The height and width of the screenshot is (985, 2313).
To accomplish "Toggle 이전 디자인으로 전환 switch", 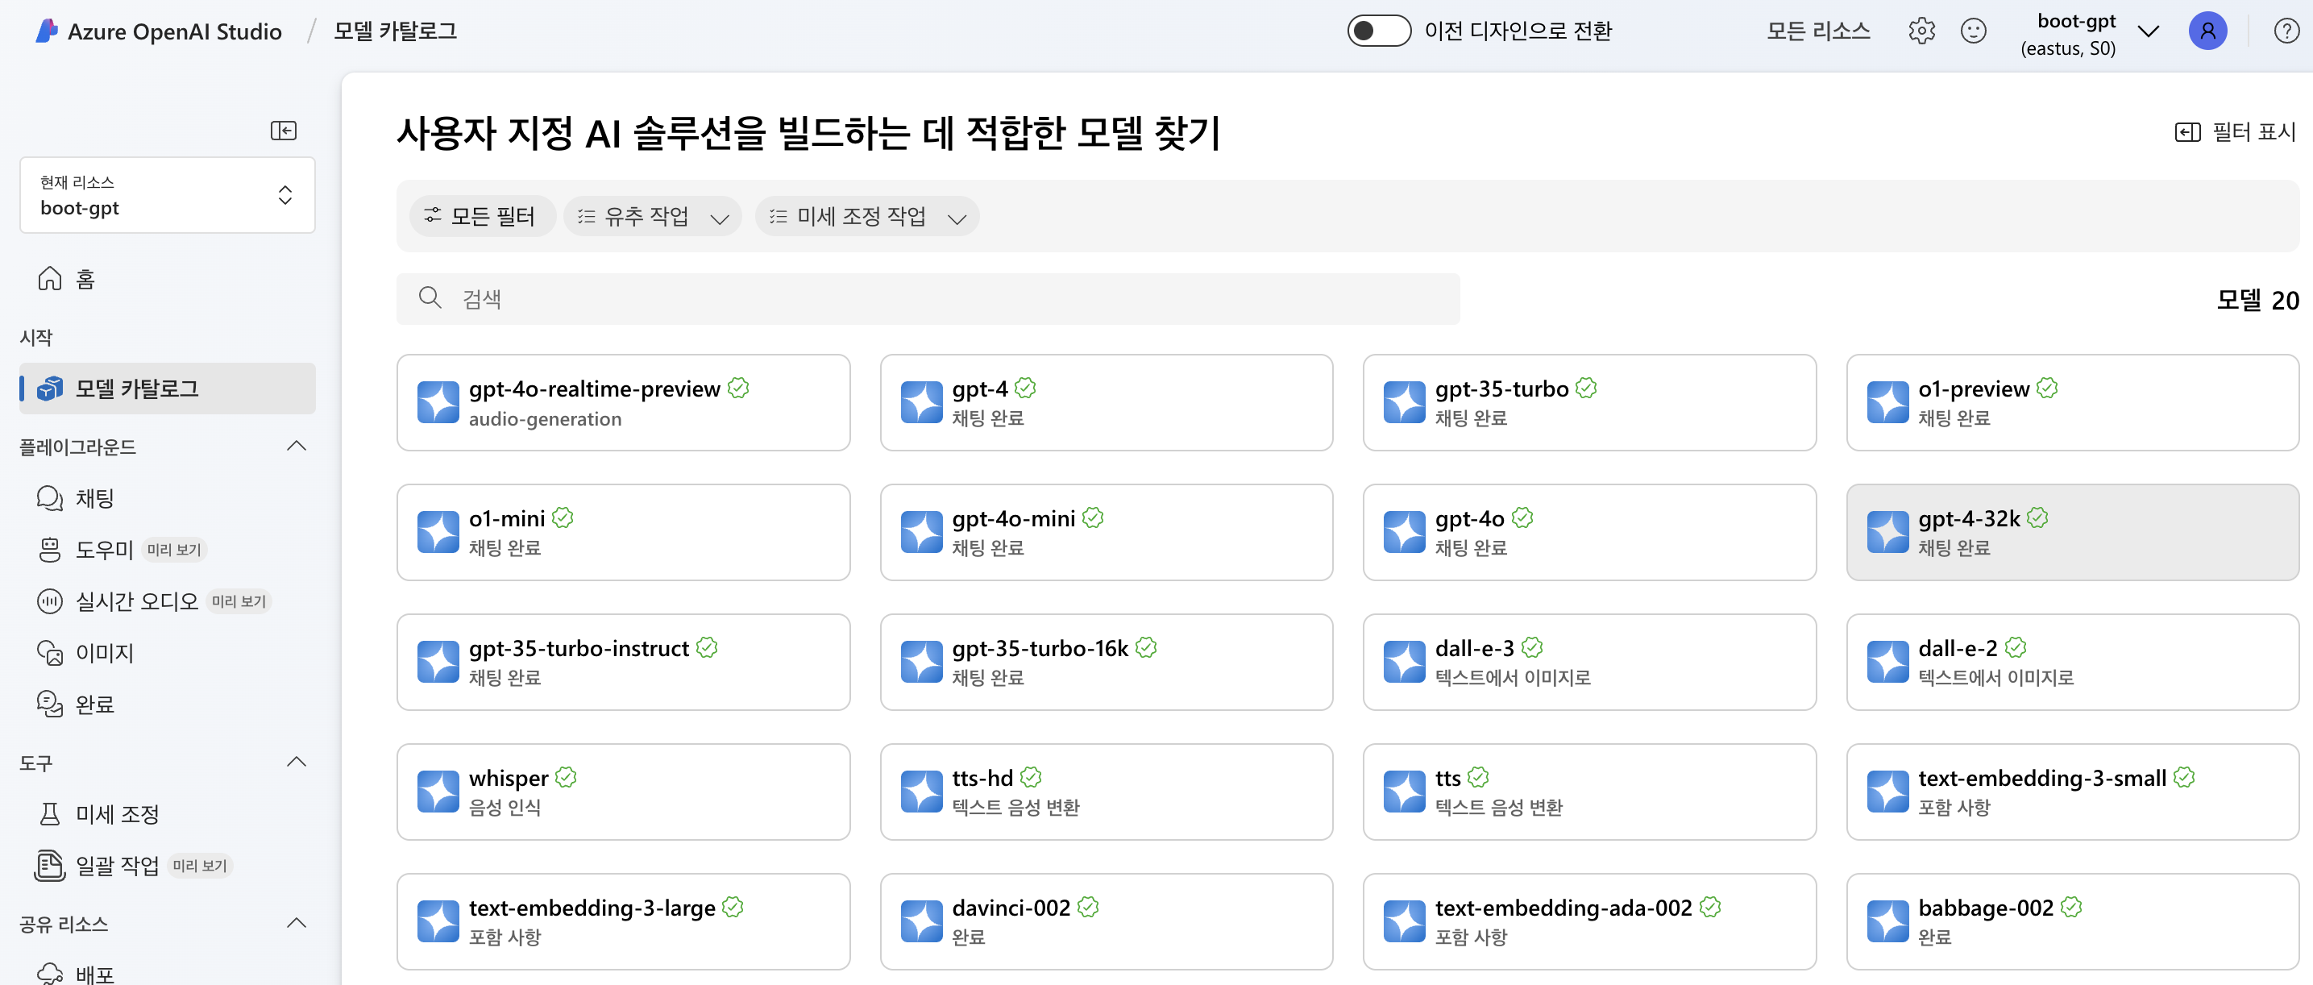I will pyautogui.click(x=1378, y=31).
